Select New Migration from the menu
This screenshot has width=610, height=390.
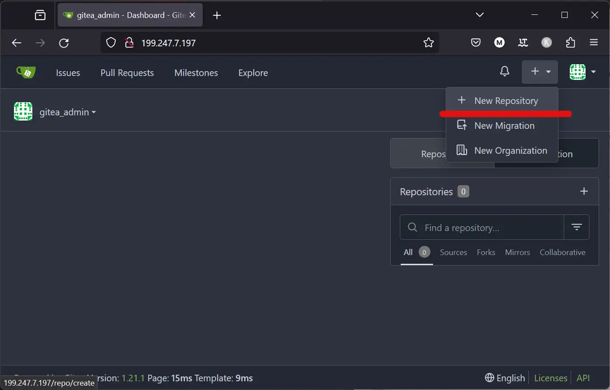pos(502,126)
